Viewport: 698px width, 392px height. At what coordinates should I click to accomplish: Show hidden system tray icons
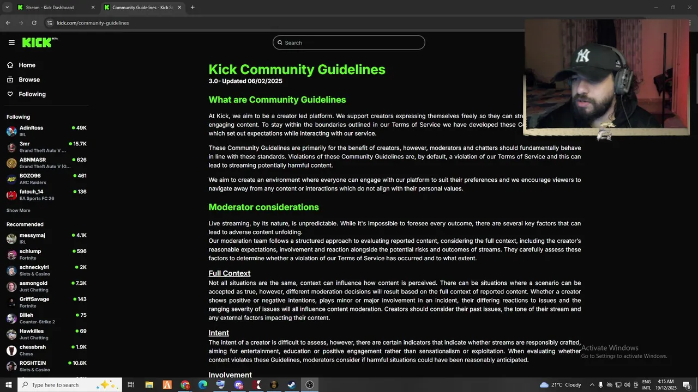[592, 385]
